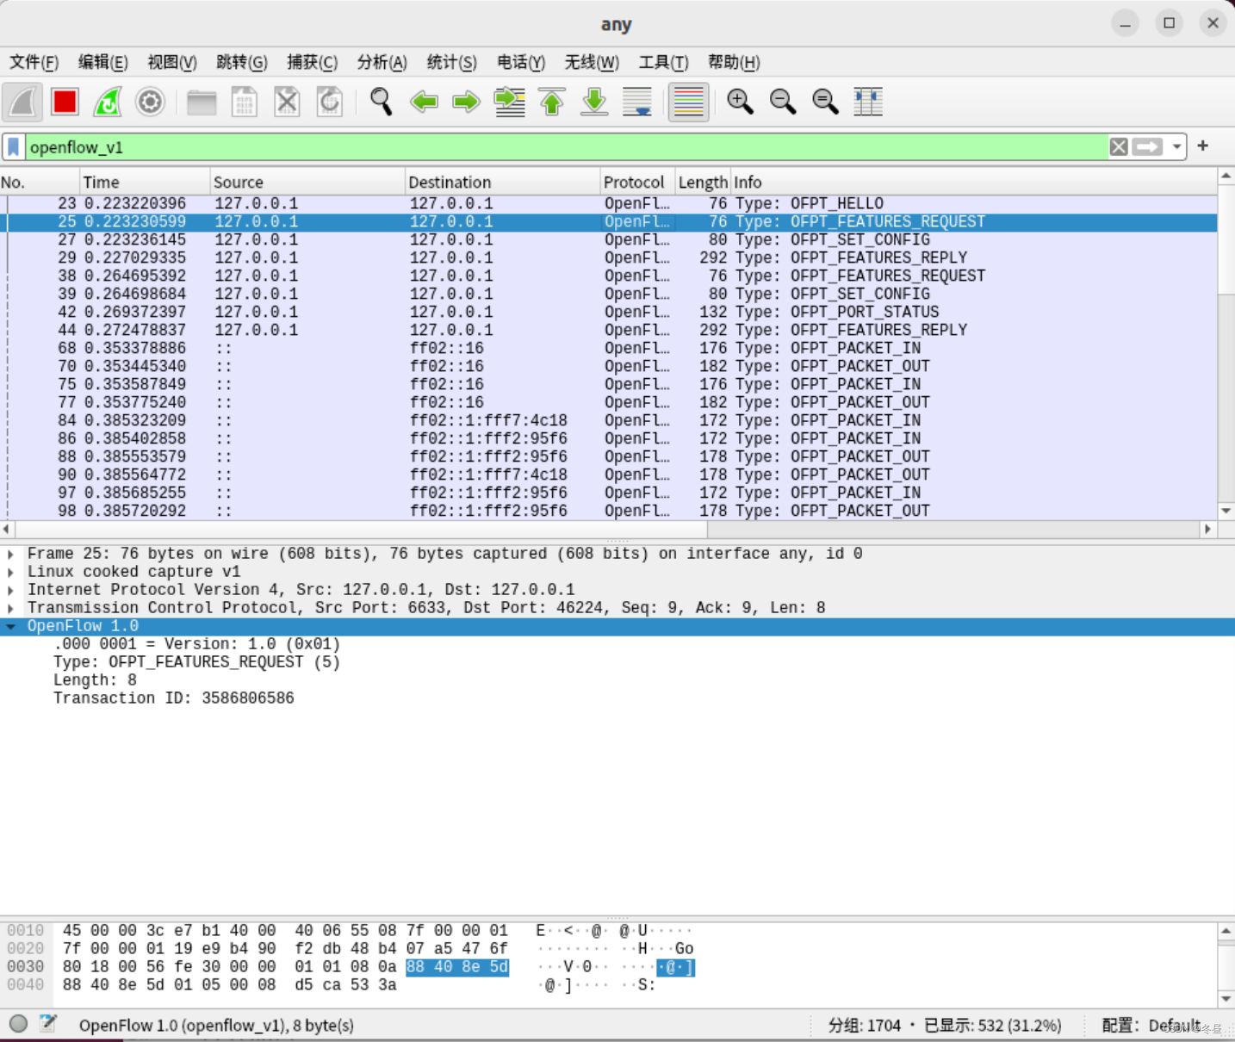Viewport: 1235px width, 1042px height.
Task: Toggle auto-scroll during live capture
Action: (x=637, y=102)
